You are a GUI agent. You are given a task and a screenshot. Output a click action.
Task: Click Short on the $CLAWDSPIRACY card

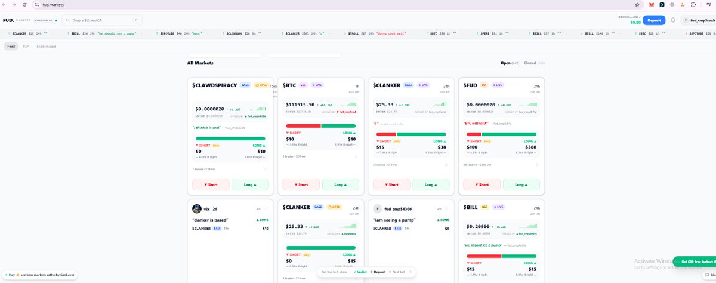click(211, 184)
